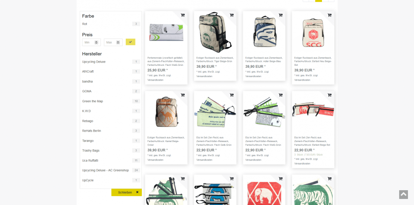Open the Kamel Beige-Ocker backpack product title
This screenshot has width=414, height=205.
pos(166,141)
